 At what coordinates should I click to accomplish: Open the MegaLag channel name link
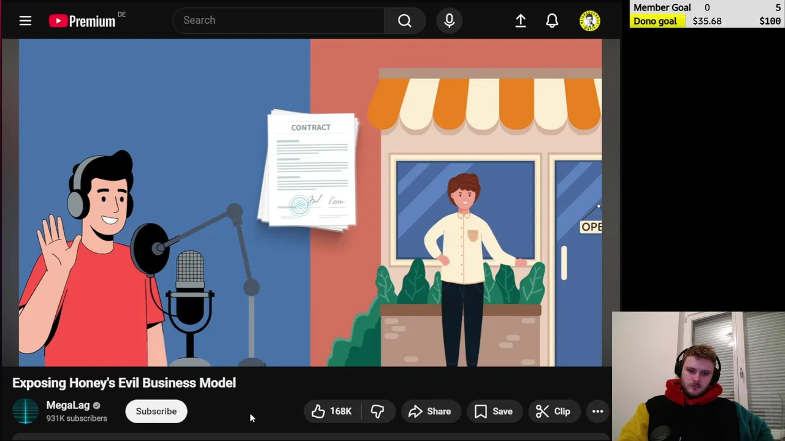coord(68,405)
